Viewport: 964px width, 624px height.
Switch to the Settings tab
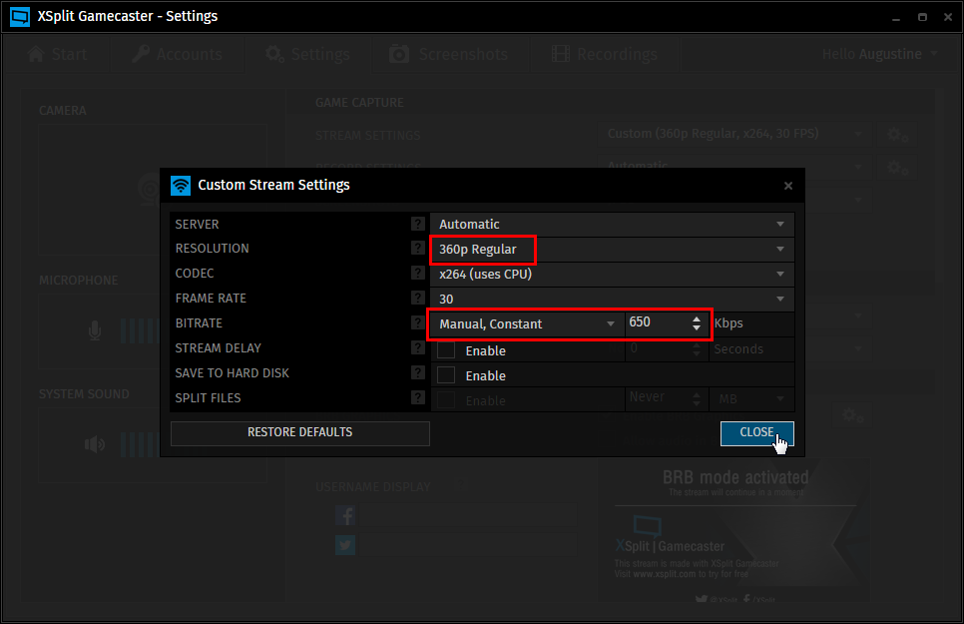click(307, 54)
